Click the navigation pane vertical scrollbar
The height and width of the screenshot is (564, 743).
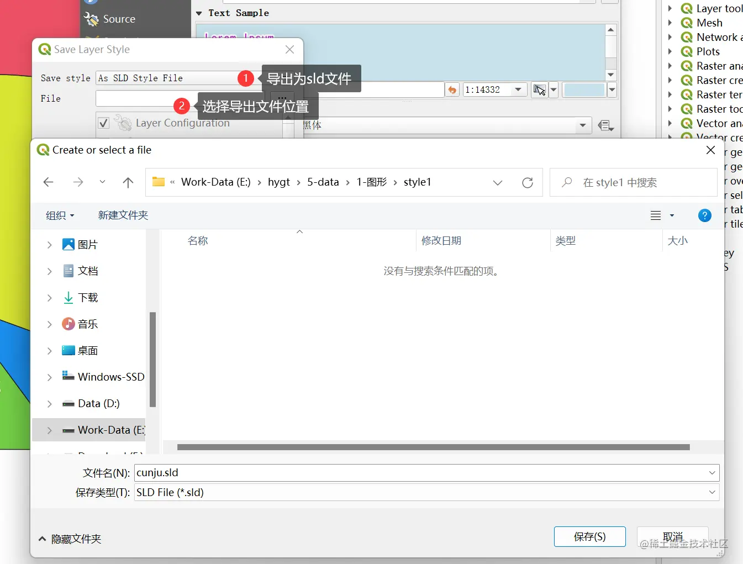(x=152, y=359)
